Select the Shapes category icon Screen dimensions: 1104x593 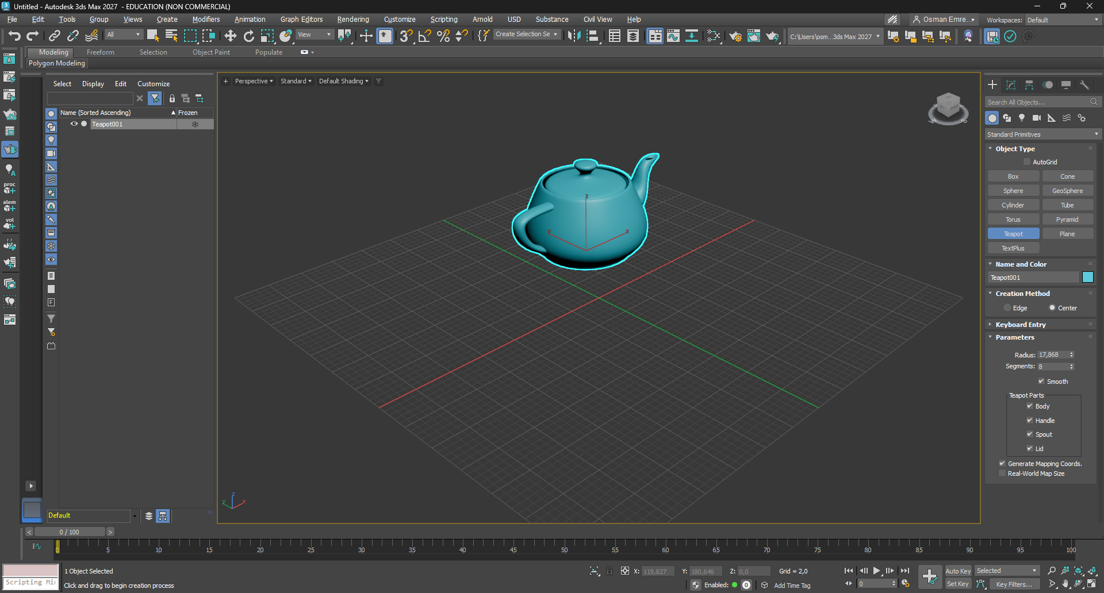(1007, 118)
